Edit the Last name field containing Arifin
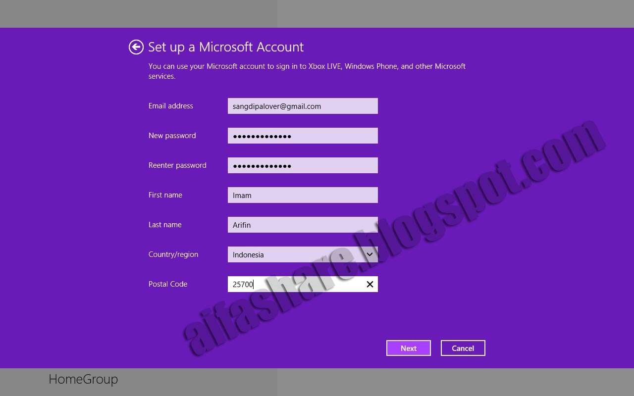Viewport: 634px width, 396px height. point(303,225)
